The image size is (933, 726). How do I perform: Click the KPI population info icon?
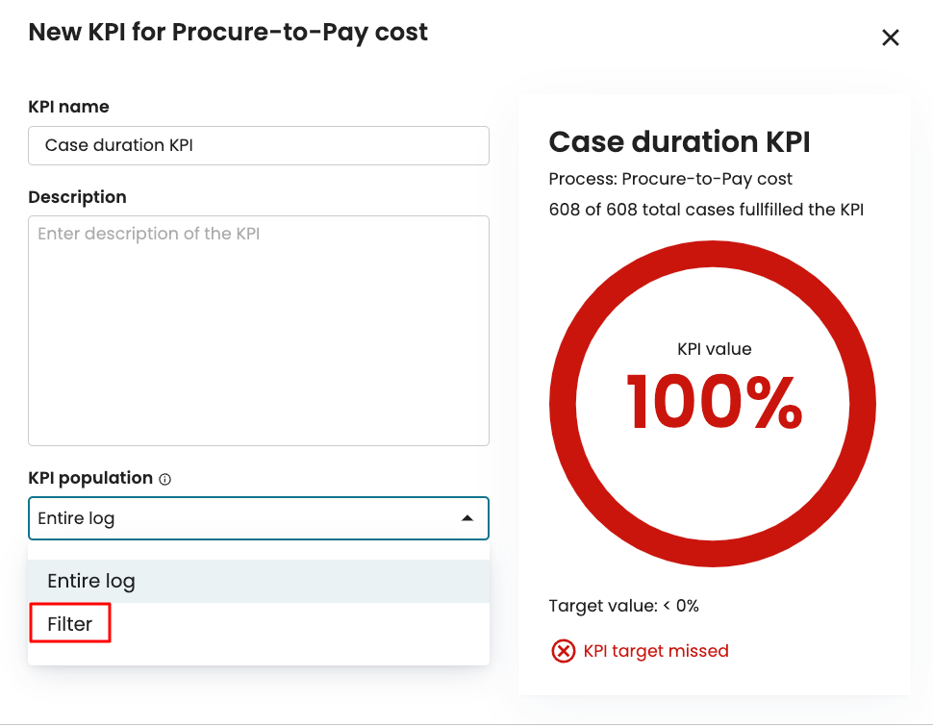click(164, 479)
